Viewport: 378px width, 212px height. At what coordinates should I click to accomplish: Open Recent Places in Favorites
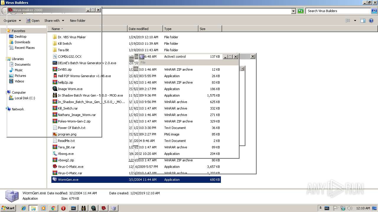click(x=25, y=48)
